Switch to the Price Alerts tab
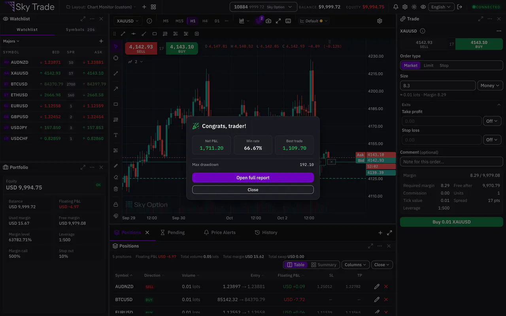The height and width of the screenshot is (316, 506). (x=219, y=233)
